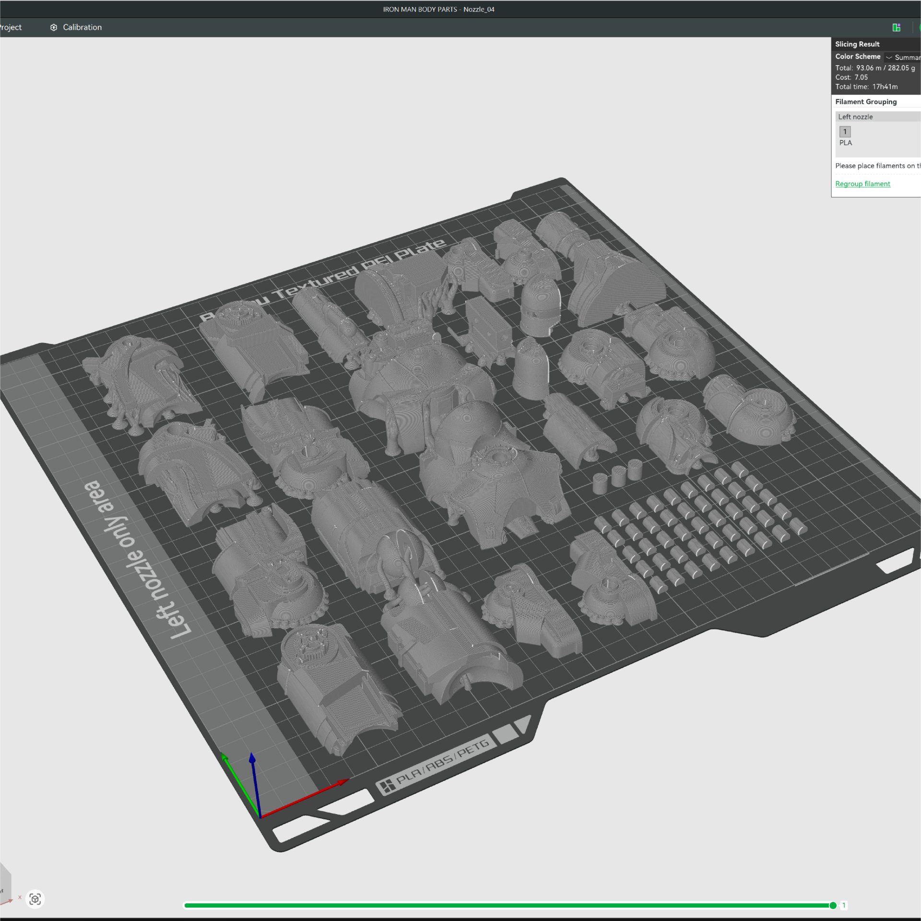Click the Left nozzle group header
921x921 pixels.
click(x=855, y=117)
